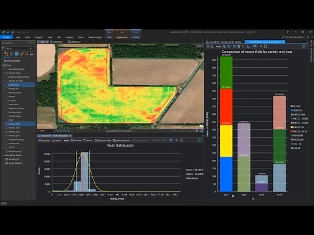
Task: Open the coordinate display format dropdown
Action: coord(135,131)
